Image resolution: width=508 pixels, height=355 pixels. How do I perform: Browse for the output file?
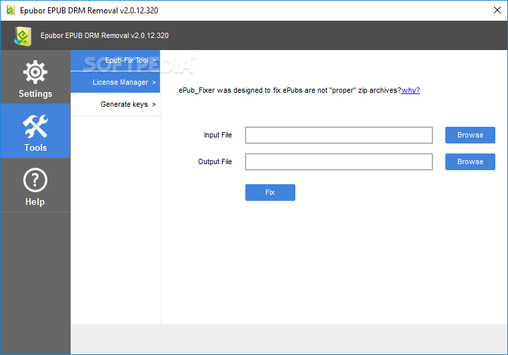coord(470,161)
